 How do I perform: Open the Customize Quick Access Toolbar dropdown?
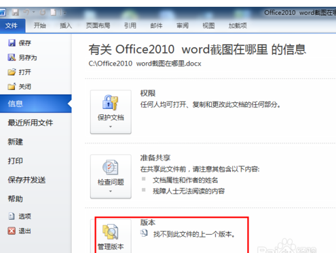[65, 13]
